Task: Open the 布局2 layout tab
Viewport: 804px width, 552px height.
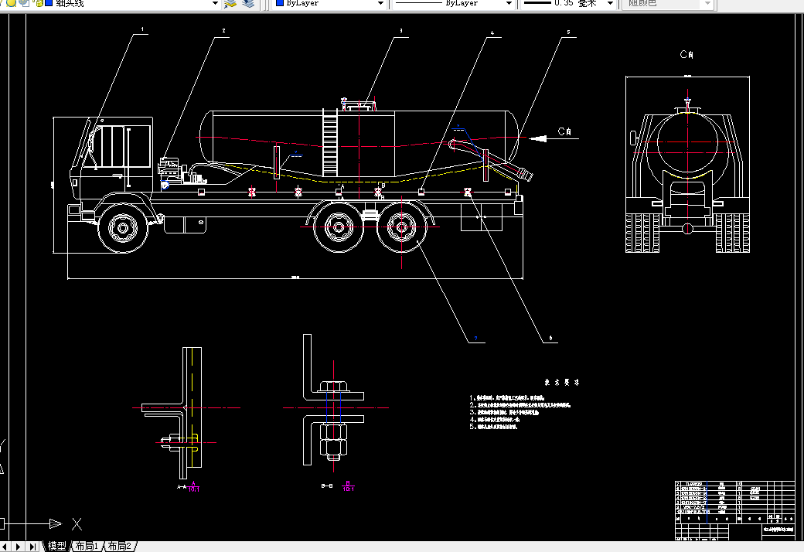Action: pos(120,547)
